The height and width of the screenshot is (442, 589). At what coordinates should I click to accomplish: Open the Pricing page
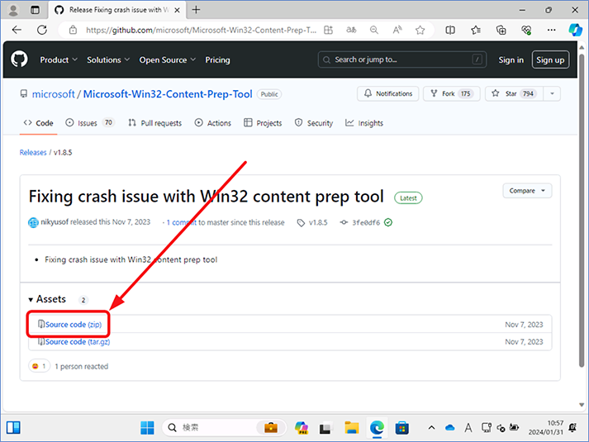tap(217, 59)
